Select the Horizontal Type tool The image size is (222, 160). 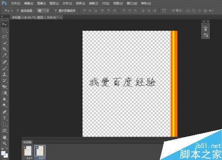coord(4,118)
